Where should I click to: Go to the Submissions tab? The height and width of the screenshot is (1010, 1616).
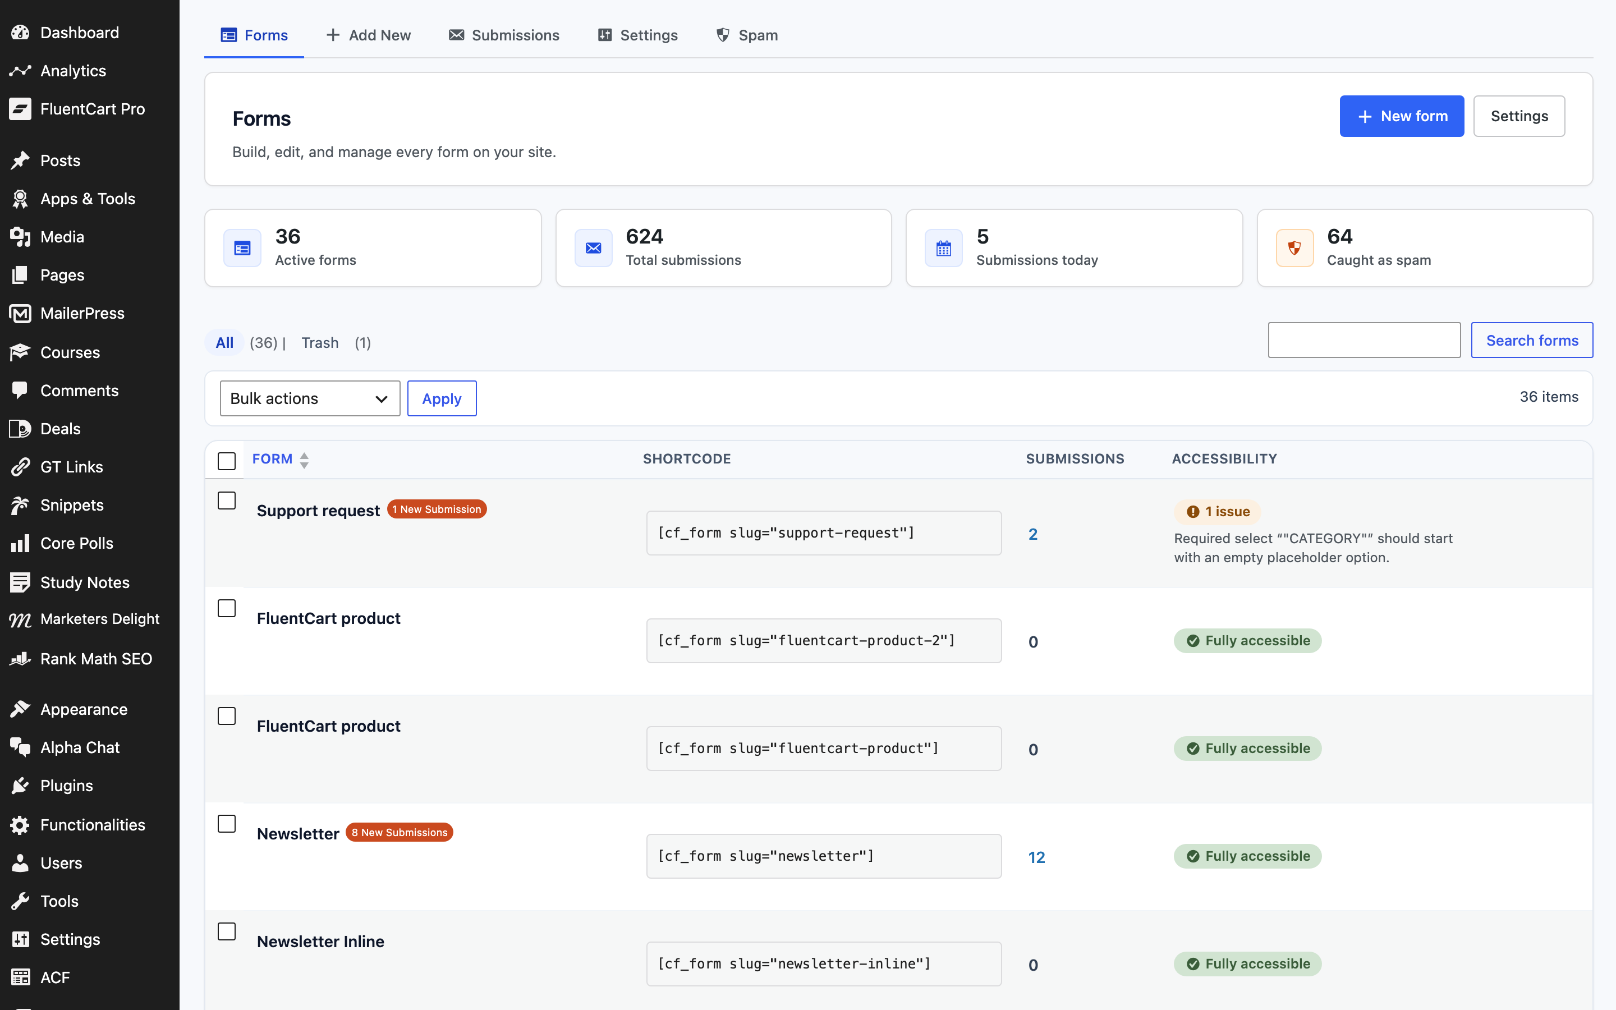[x=504, y=35]
